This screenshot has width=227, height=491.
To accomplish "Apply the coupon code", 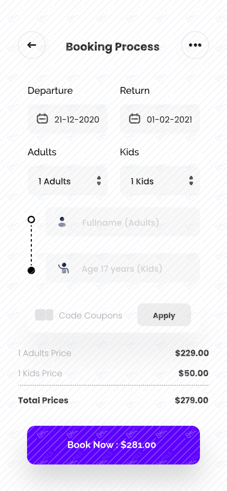I will pyautogui.click(x=164, y=315).
